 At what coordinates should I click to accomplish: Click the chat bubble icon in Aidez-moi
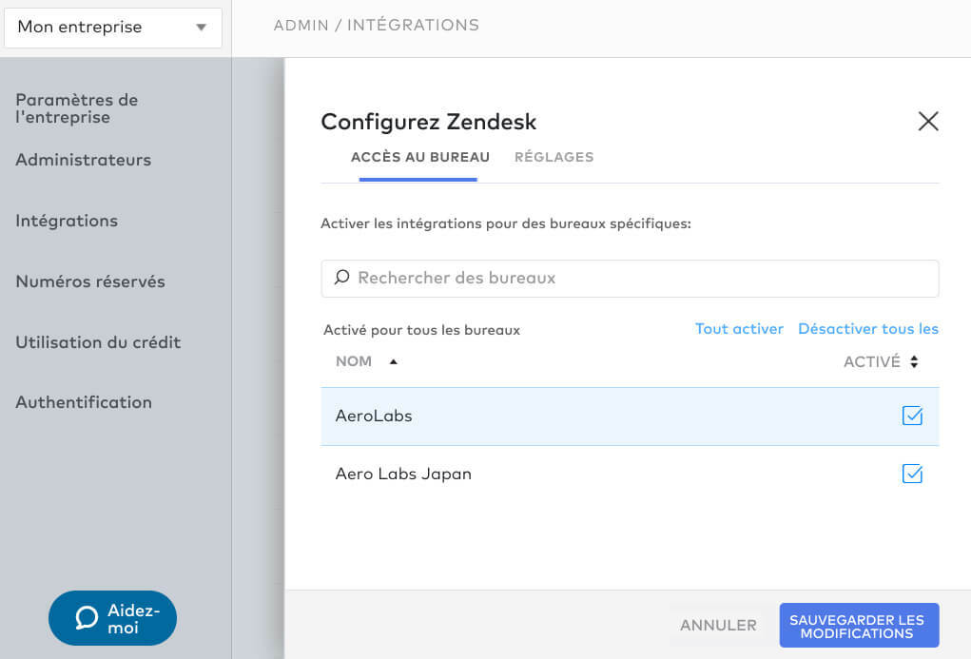[87, 617]
